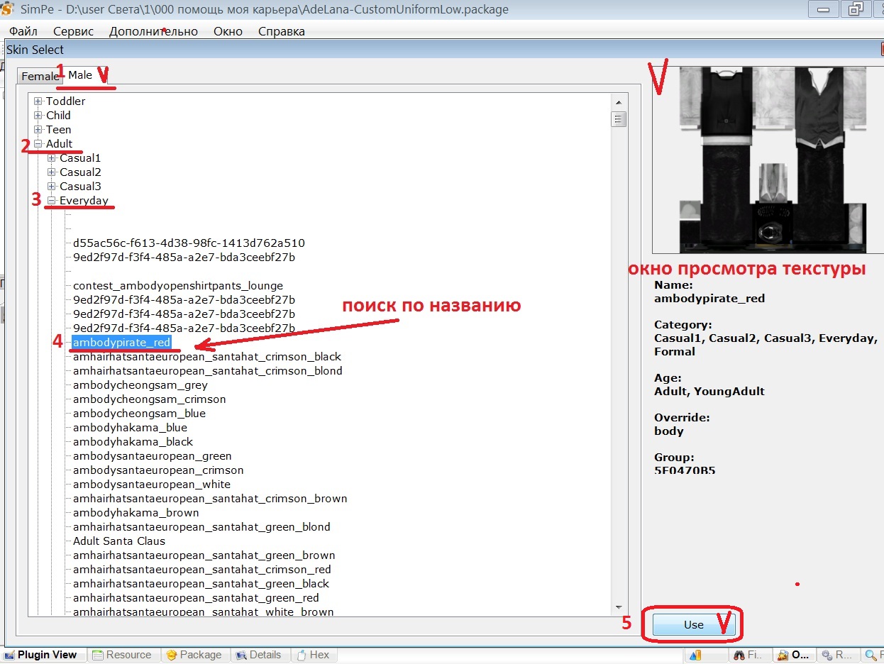Select ambodycheongsam_grey in the skin list
Viewport: 884px width, 664px height.
pos(140,385)
